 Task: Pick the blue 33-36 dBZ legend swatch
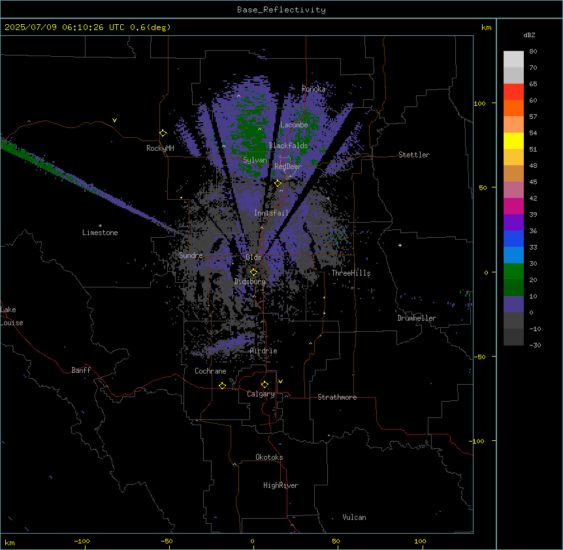click(513, 238)
